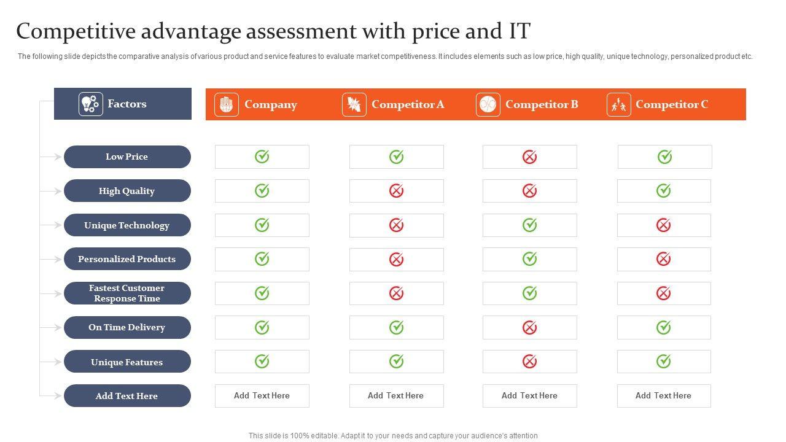Image resolution: width=786 pixels, height=442 pixels.
Task: Select the Unique Features factor pill
Action: tap(127, 362)
